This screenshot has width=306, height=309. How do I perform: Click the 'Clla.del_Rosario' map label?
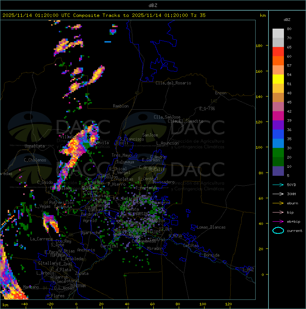173,83
